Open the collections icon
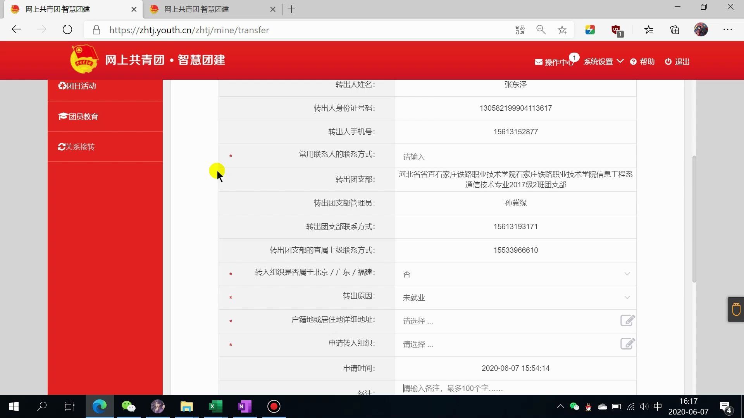This screenshot has height=418, width=744. pos(675,30)
